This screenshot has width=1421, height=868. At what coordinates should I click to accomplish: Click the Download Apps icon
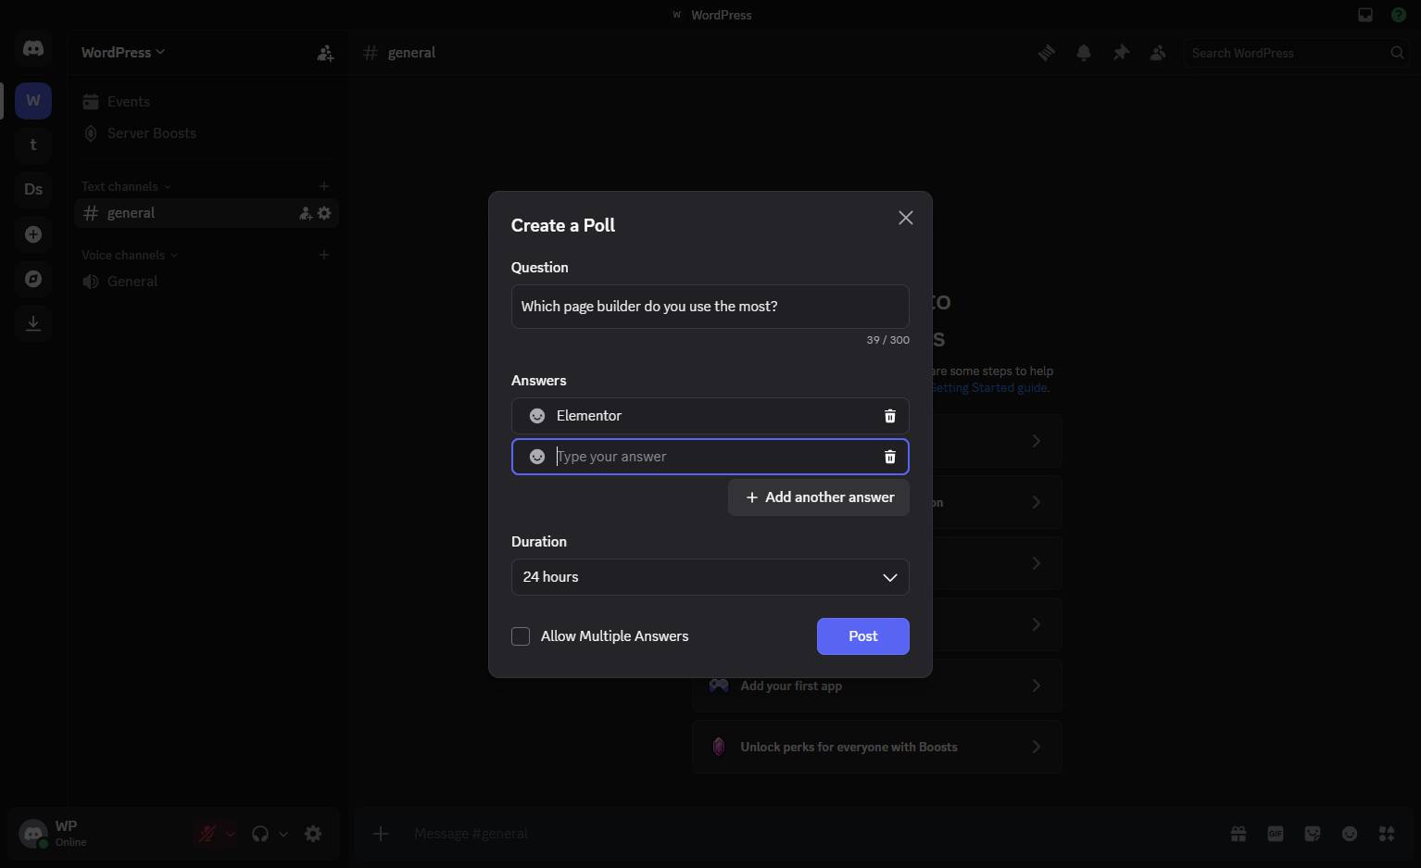(33, 323)
